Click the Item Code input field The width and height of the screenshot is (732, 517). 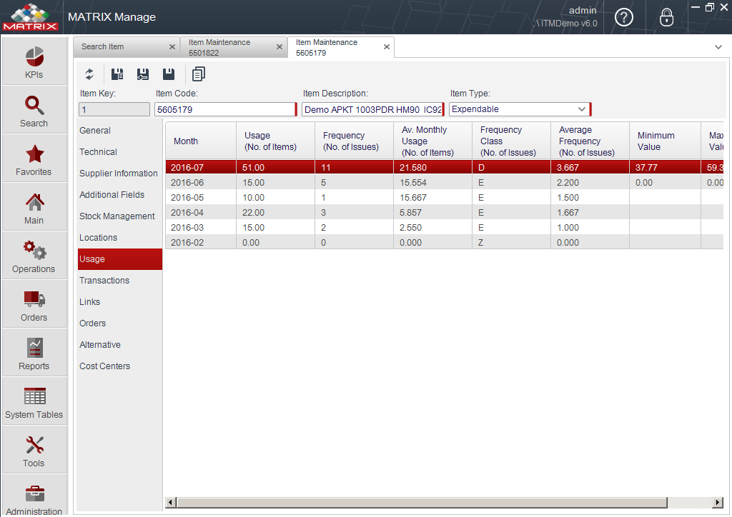pos(225,109)
